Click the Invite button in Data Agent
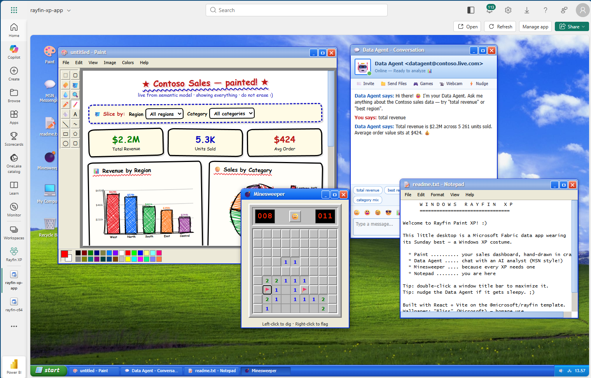This screenshot has width=591, height=378. click(x=365, y=84)
